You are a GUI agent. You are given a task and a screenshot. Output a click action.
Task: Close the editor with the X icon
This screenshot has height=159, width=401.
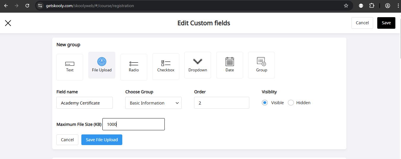click(8, 23)
